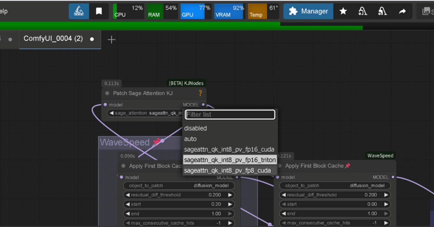Toggle collapse dot on left Apply First Block Cache
The width and height of the screenshot is (434, 227).
coord(123,166)
